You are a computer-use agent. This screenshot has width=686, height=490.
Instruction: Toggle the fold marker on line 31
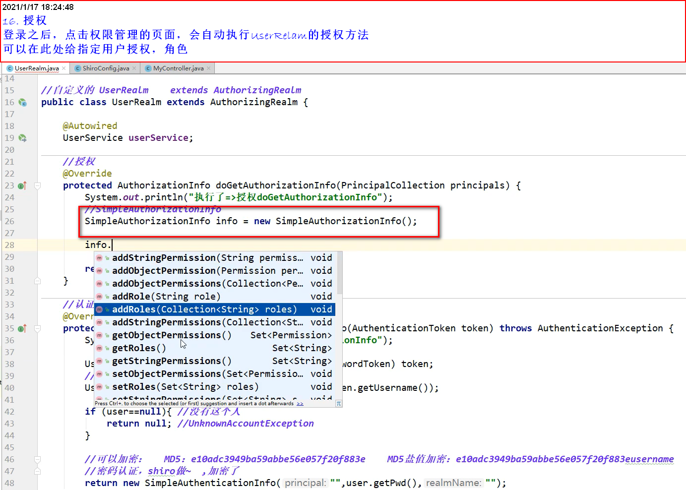(x=37, y=281)
